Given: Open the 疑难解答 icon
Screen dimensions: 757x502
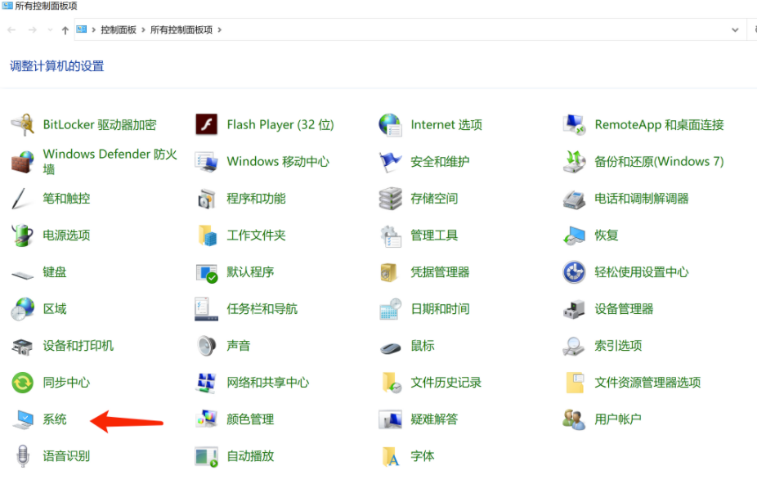Looking at the screenshot, I should point(390,419).
